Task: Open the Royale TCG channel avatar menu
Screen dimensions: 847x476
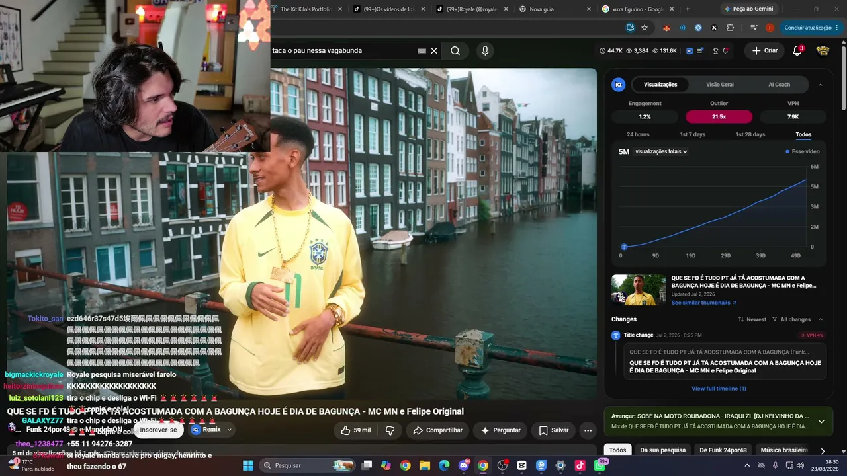Action: pyautogui.click(x=823, y=50)
